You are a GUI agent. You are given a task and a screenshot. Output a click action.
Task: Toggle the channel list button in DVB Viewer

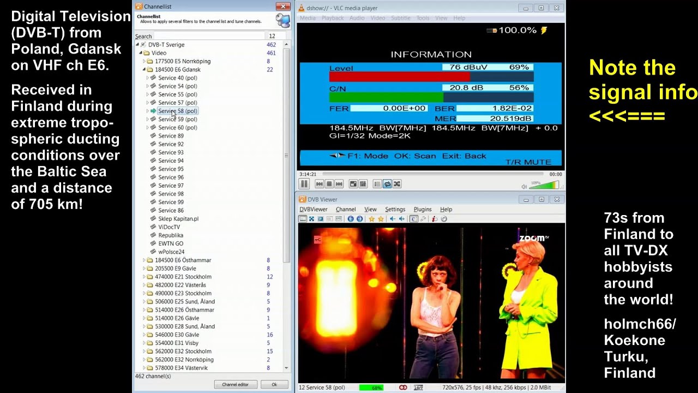(x=414, y=219)
